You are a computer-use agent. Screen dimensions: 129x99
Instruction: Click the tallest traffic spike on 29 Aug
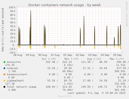31,28
